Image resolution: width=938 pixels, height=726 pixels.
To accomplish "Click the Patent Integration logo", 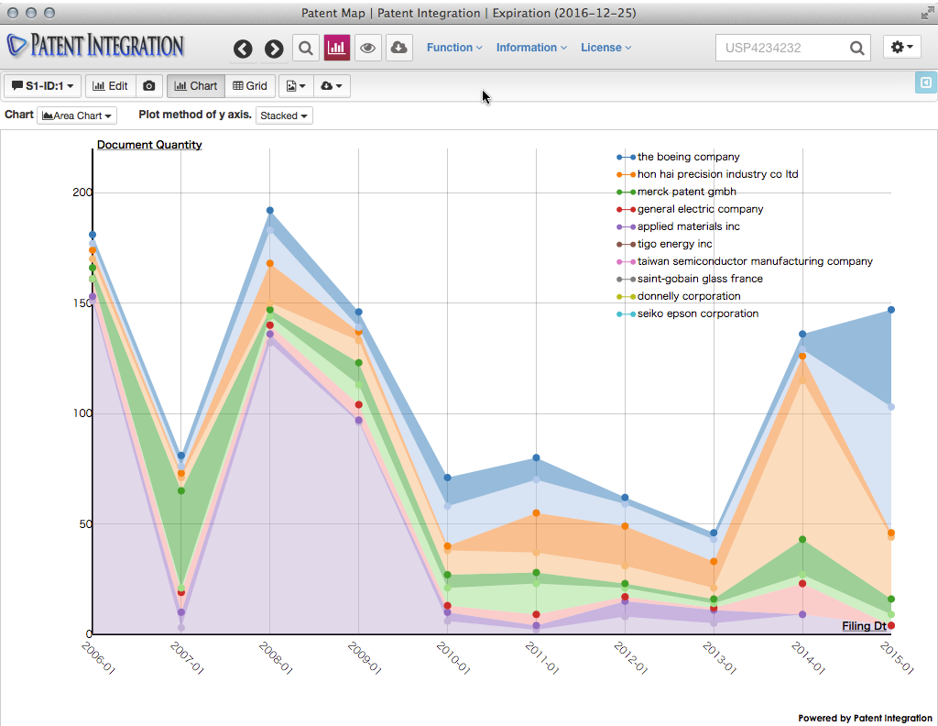I will click(x=95, y=46).
